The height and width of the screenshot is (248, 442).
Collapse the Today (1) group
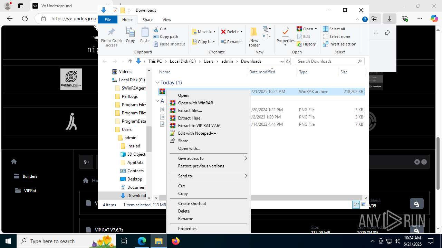pyautogui.click(x=157, y=83)
